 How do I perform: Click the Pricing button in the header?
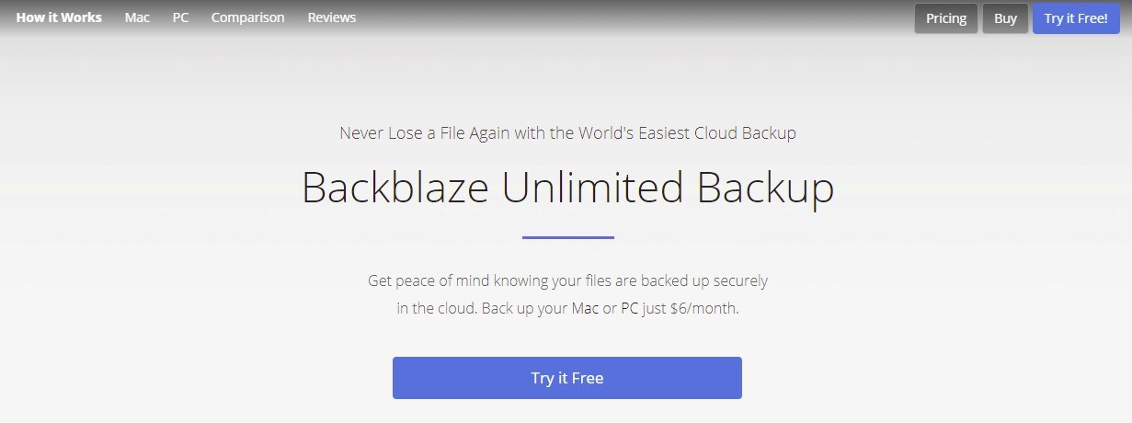[945, 18]
